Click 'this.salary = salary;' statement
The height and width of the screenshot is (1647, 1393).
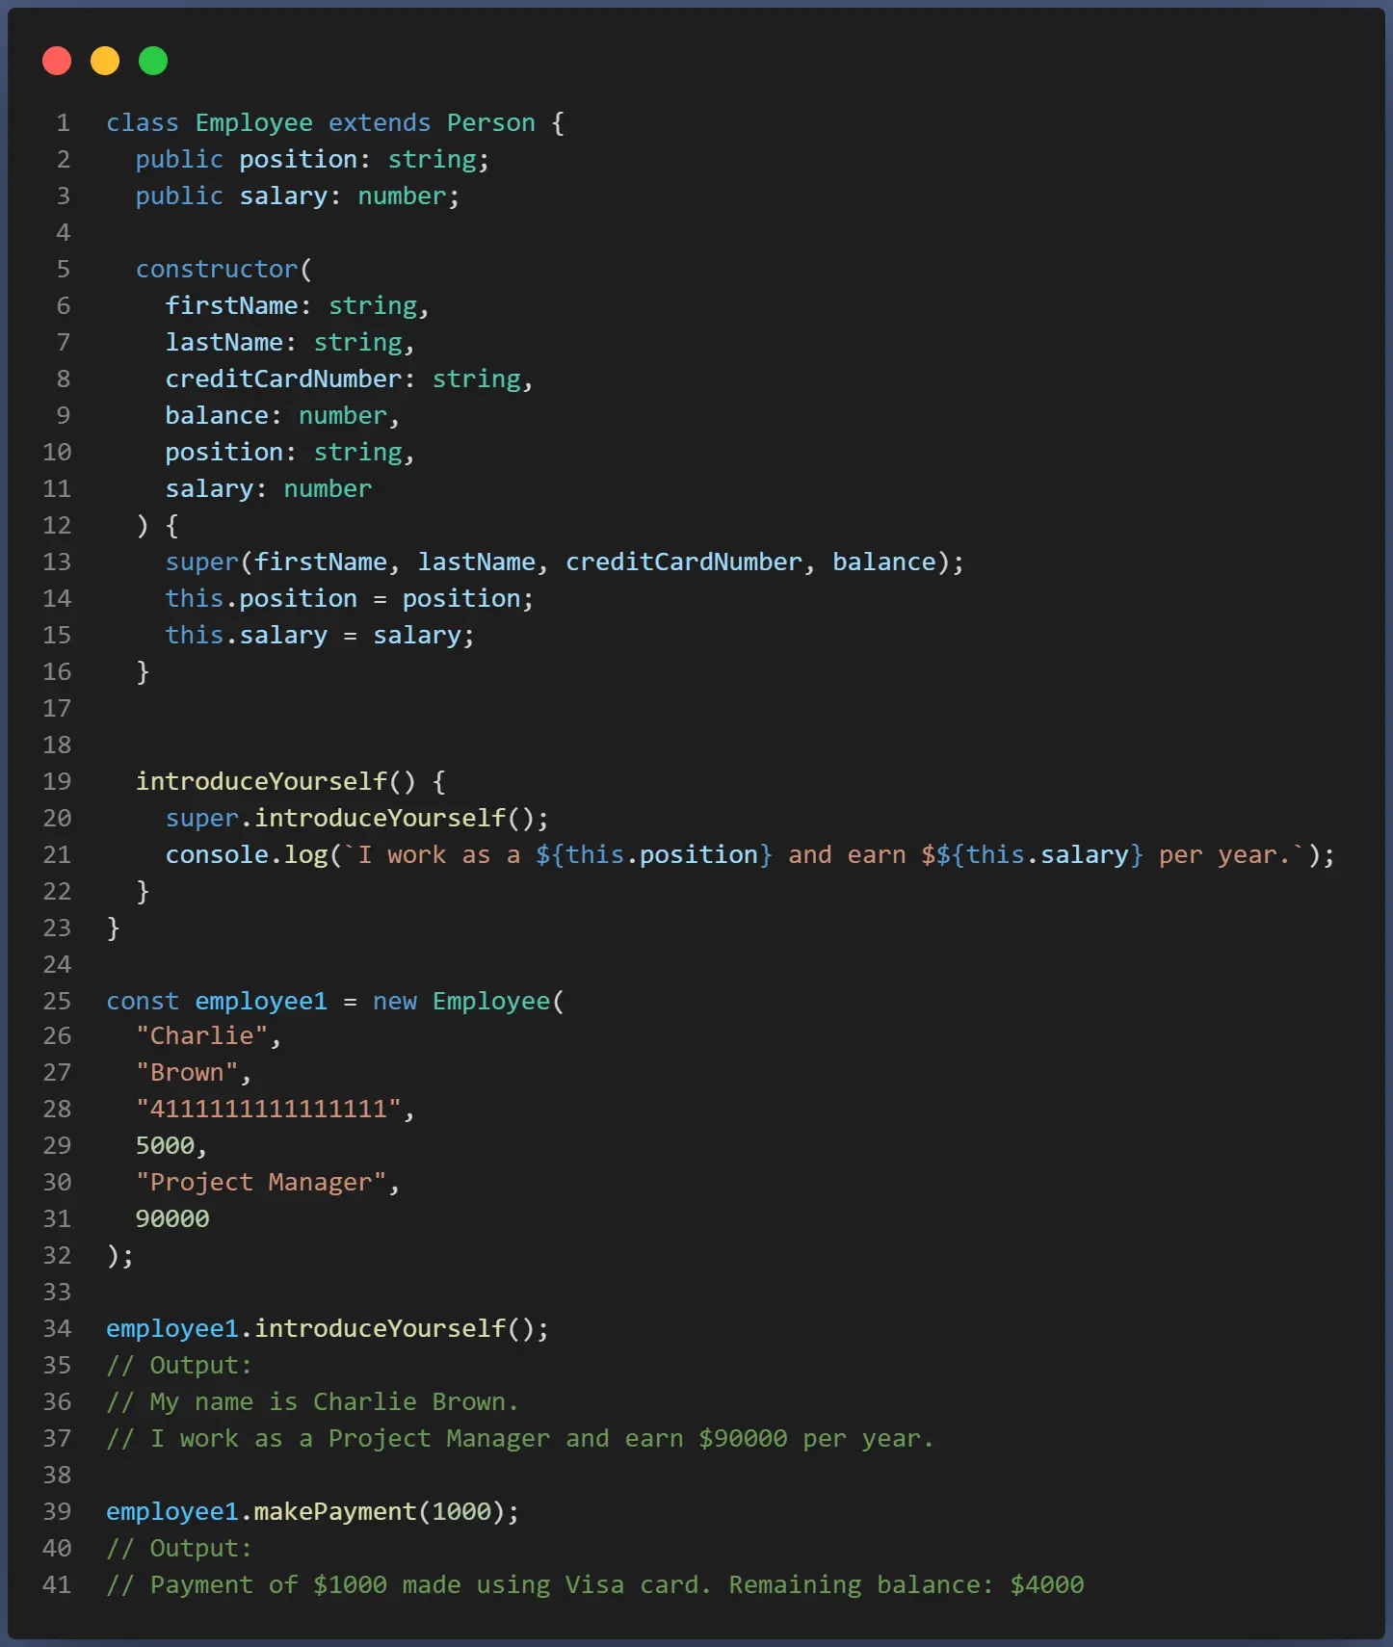click(x=320, y=636)
